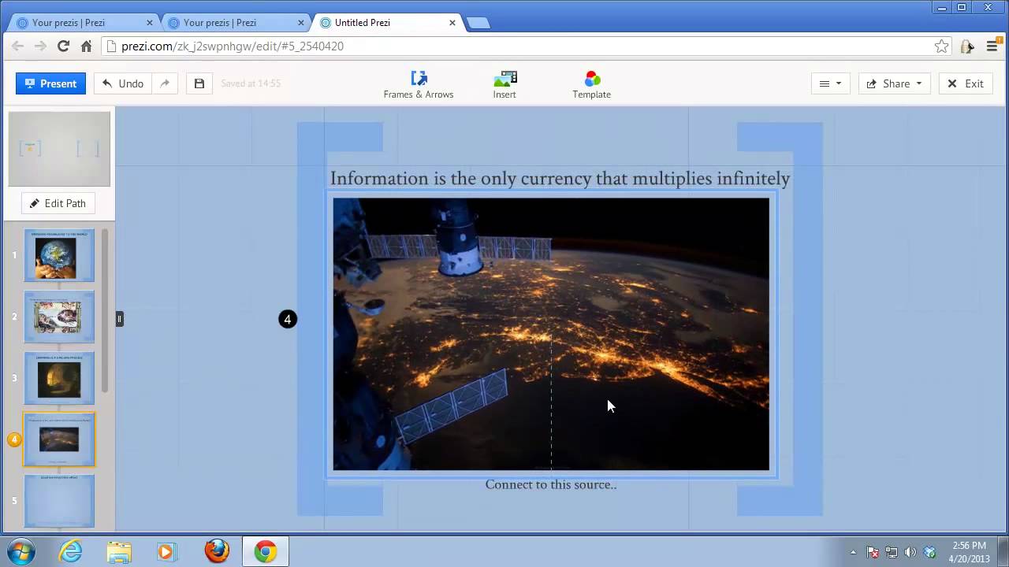Bookmark this page with the star
The width and height of the screenshot is (1009, 567).
point(941,46)
